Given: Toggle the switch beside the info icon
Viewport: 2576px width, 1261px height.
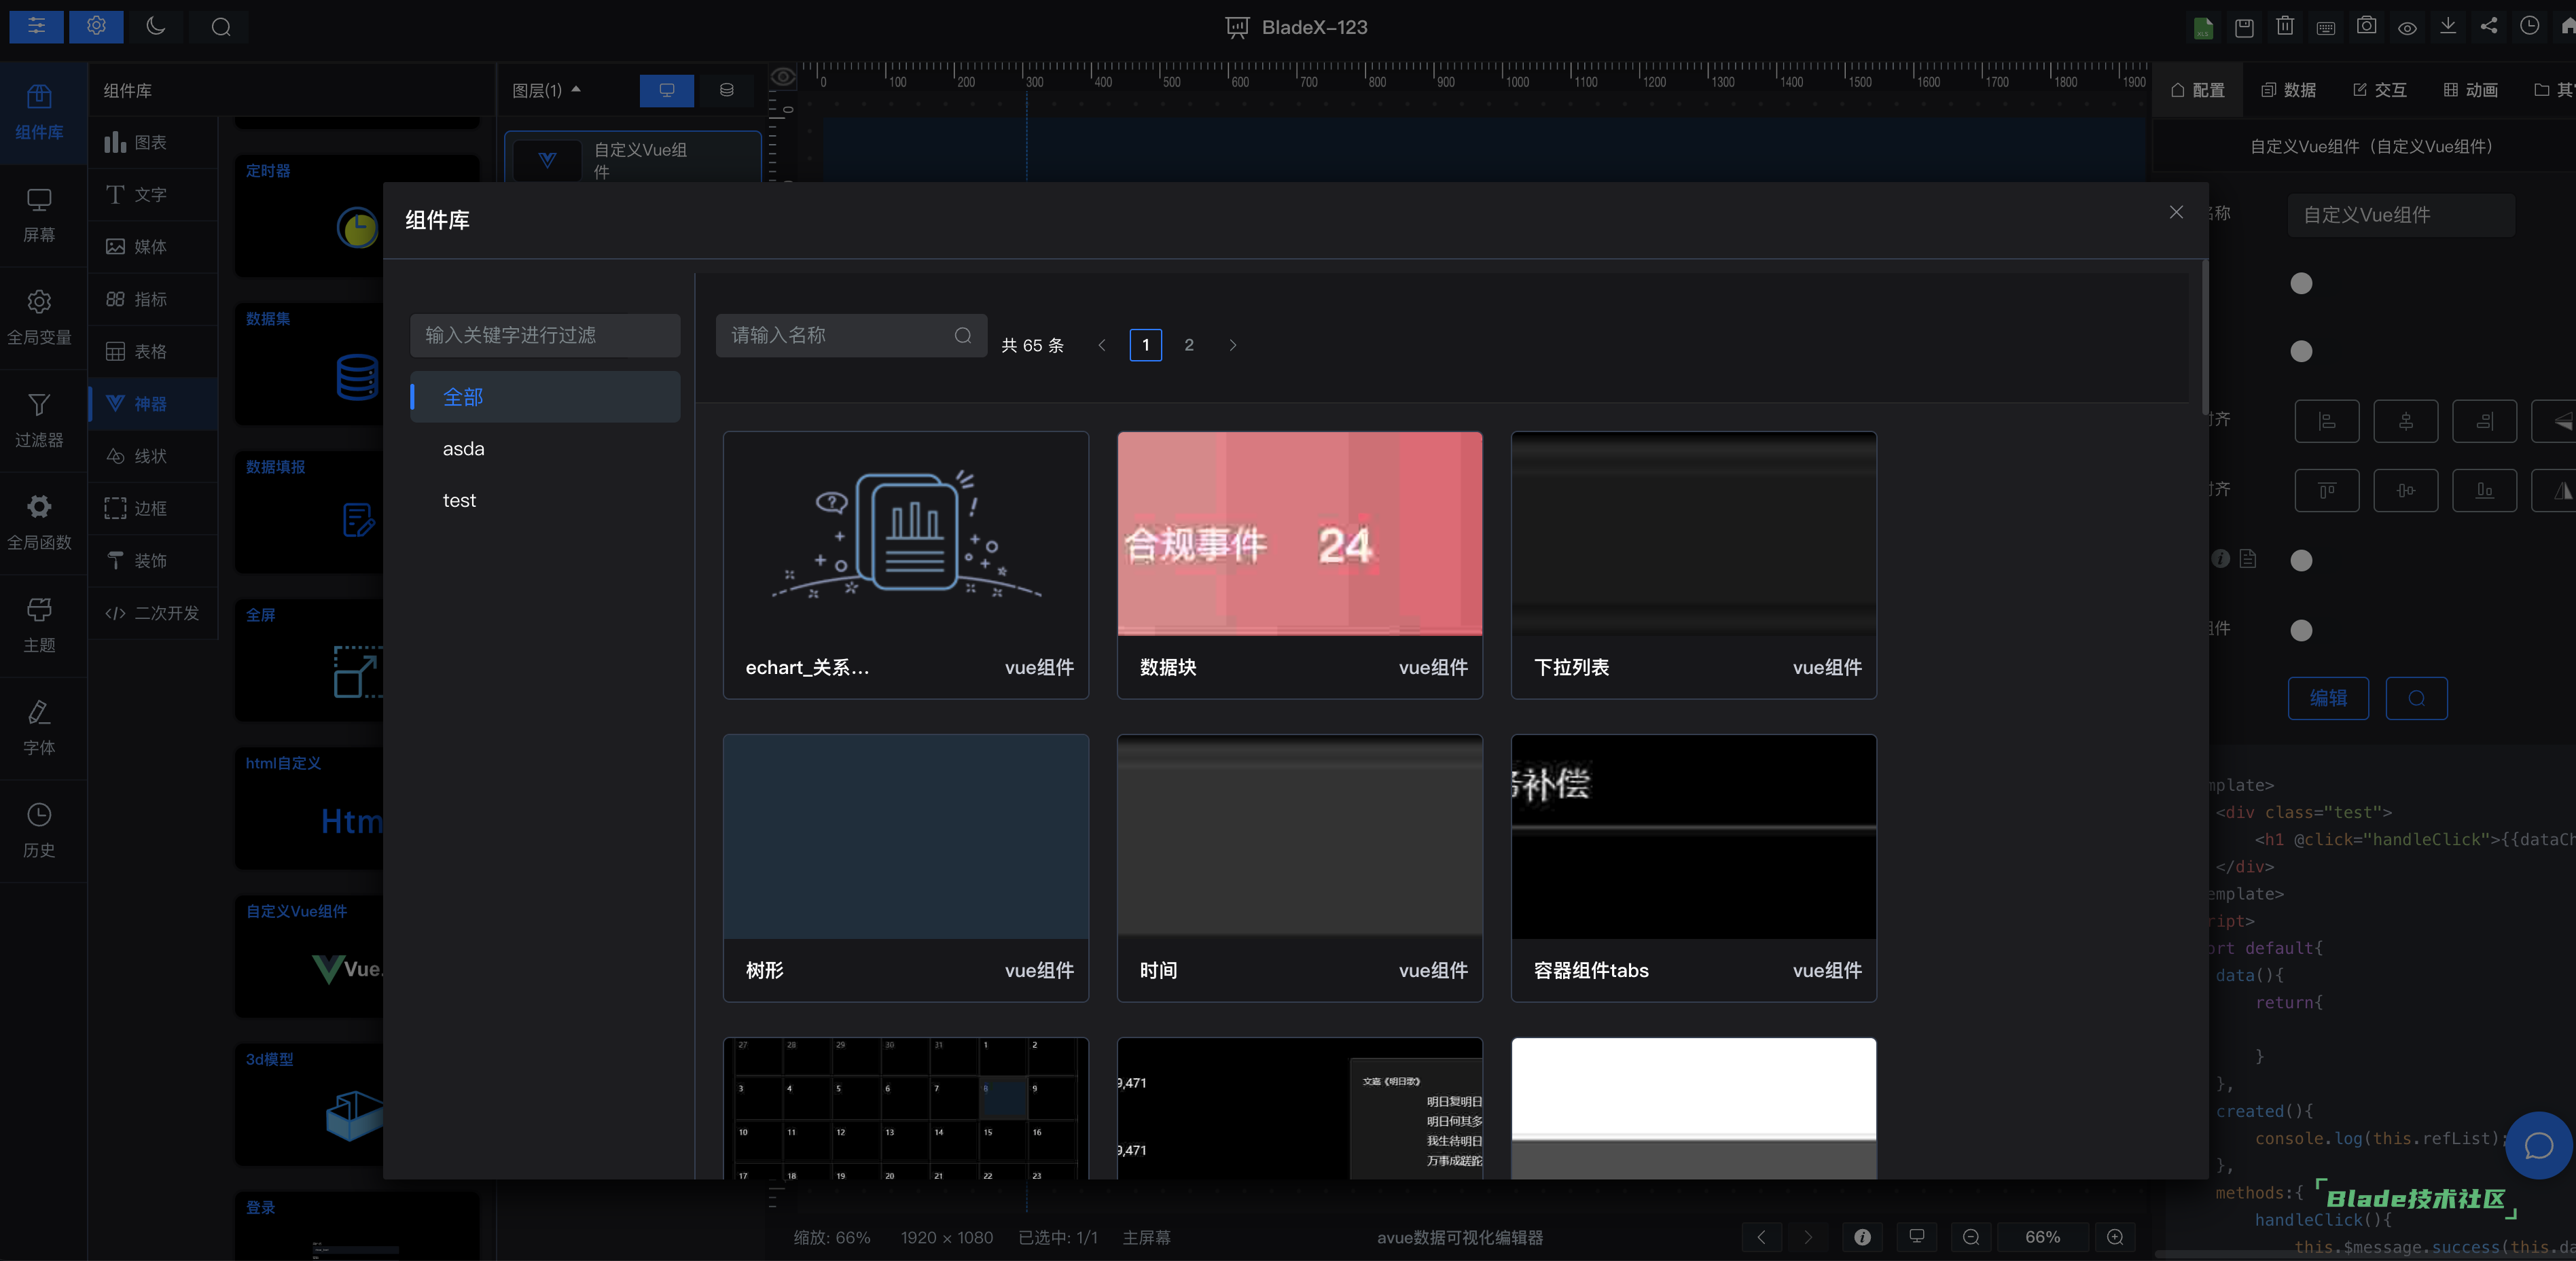Looking at the screenshot, I should (x=2301, y=560).
